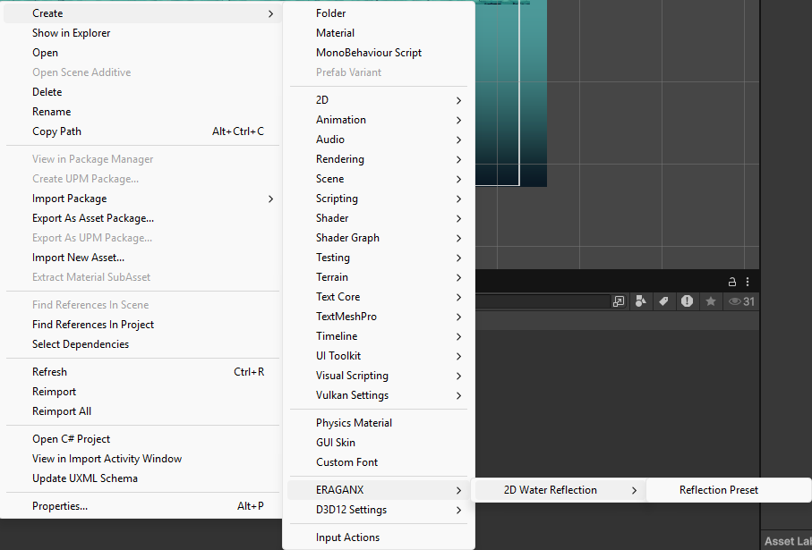Click the Search by Import Log Type icon
The height and width of the screenshot is (550, 812).
coord(687,301)
